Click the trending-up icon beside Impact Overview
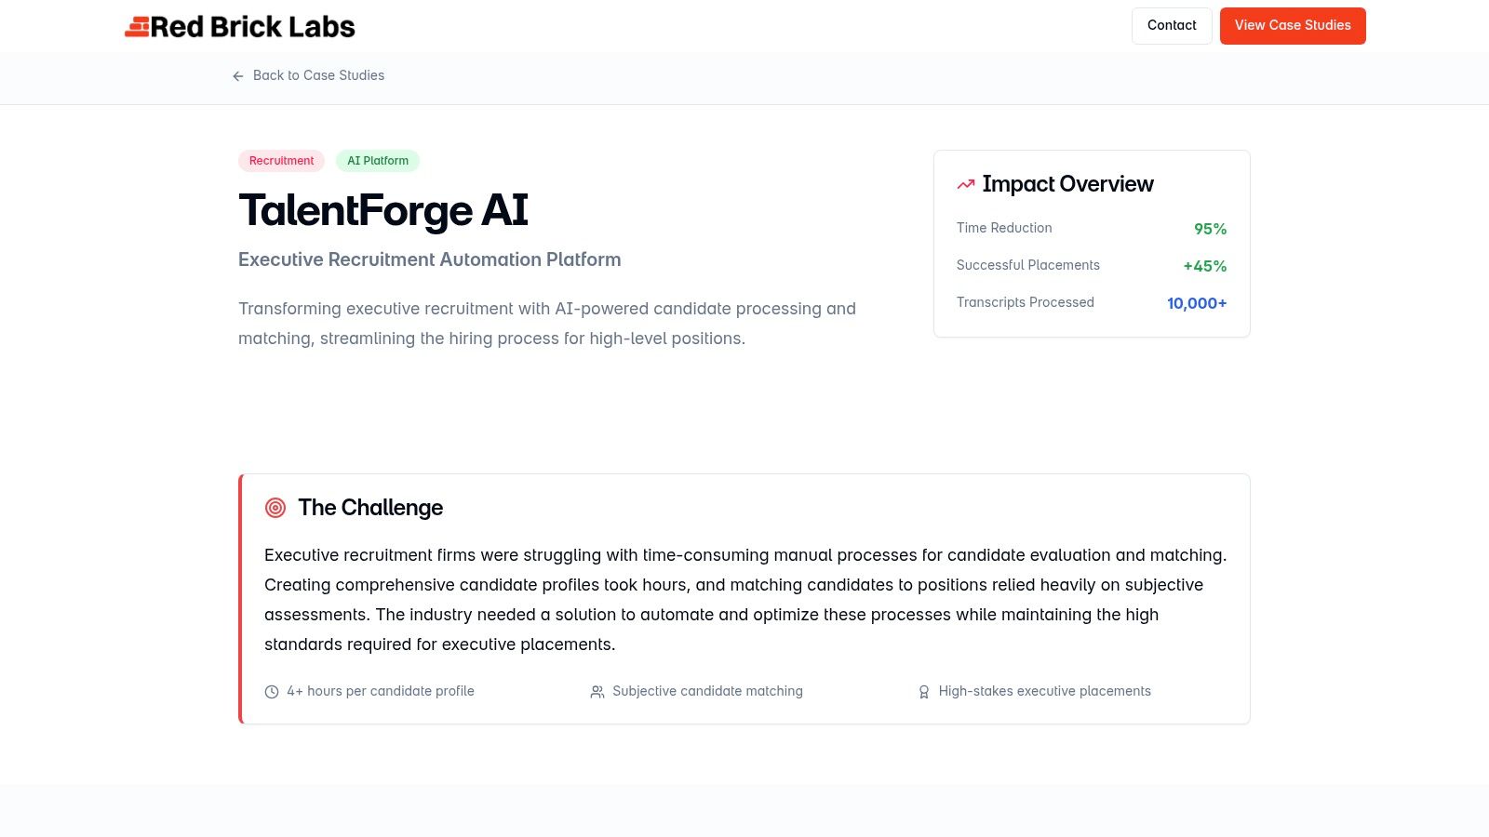 [x=965, y=183]
